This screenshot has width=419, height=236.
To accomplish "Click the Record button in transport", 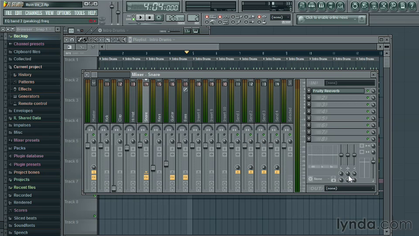I will 159,17.
